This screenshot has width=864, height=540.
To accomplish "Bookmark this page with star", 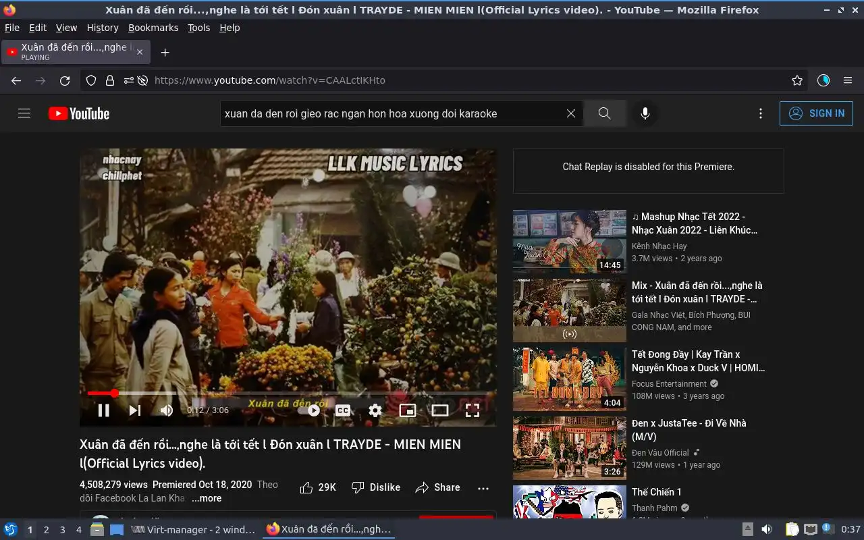I will [797, 80].
